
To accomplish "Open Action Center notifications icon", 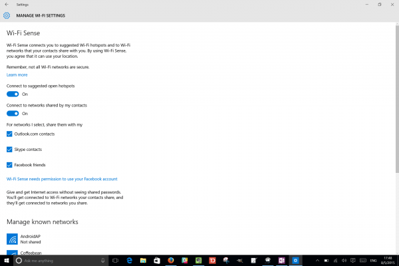I will tap(353, 261).
